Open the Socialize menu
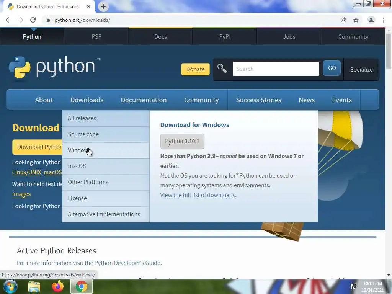392x294 pixels. coord(361,70)
